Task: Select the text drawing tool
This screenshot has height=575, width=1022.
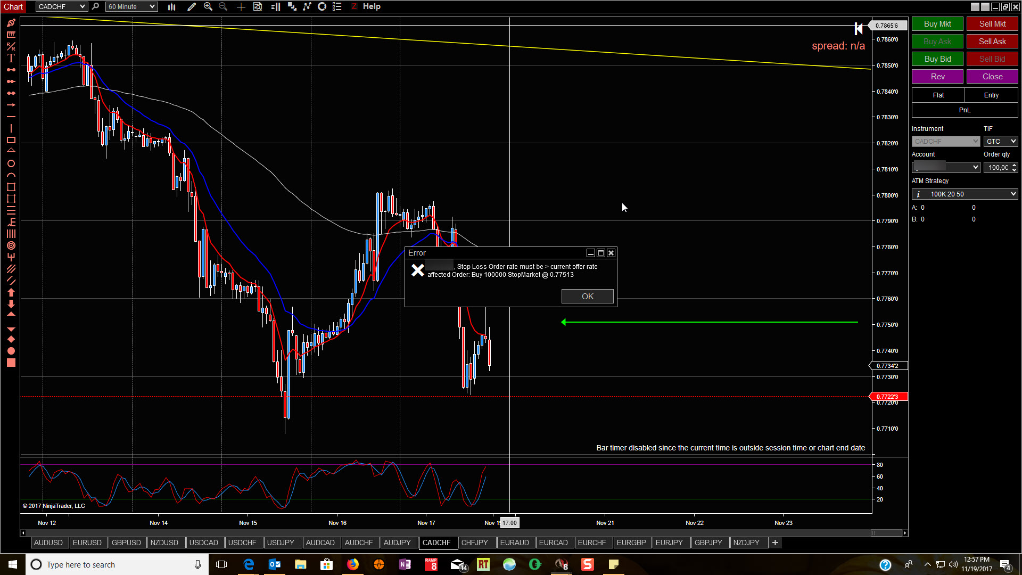Action: click(11, 58)
